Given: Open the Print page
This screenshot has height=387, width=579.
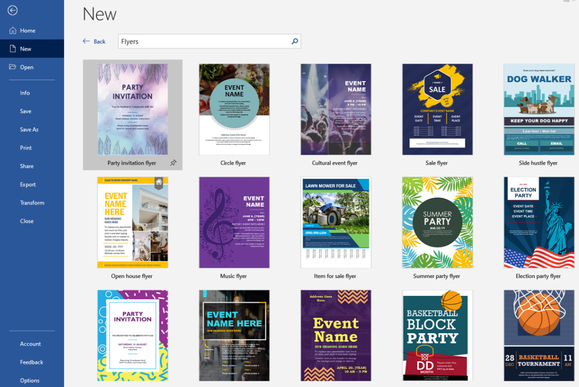Looking at the screenshot, I should (x=26, y=148).
